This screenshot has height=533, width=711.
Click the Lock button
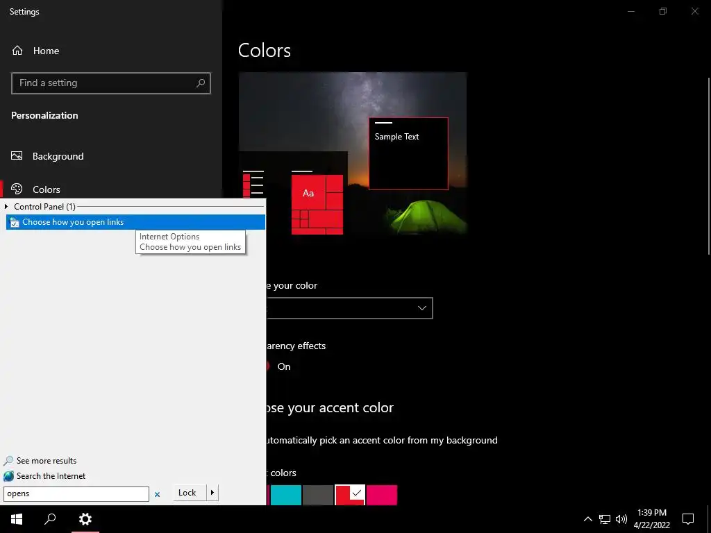190,493
